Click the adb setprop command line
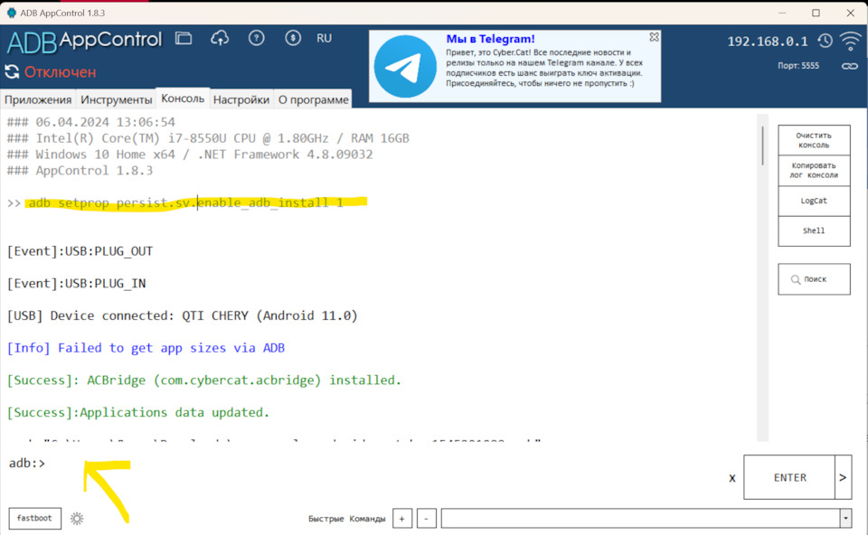The image size is (868, 535). coord(185,202)
